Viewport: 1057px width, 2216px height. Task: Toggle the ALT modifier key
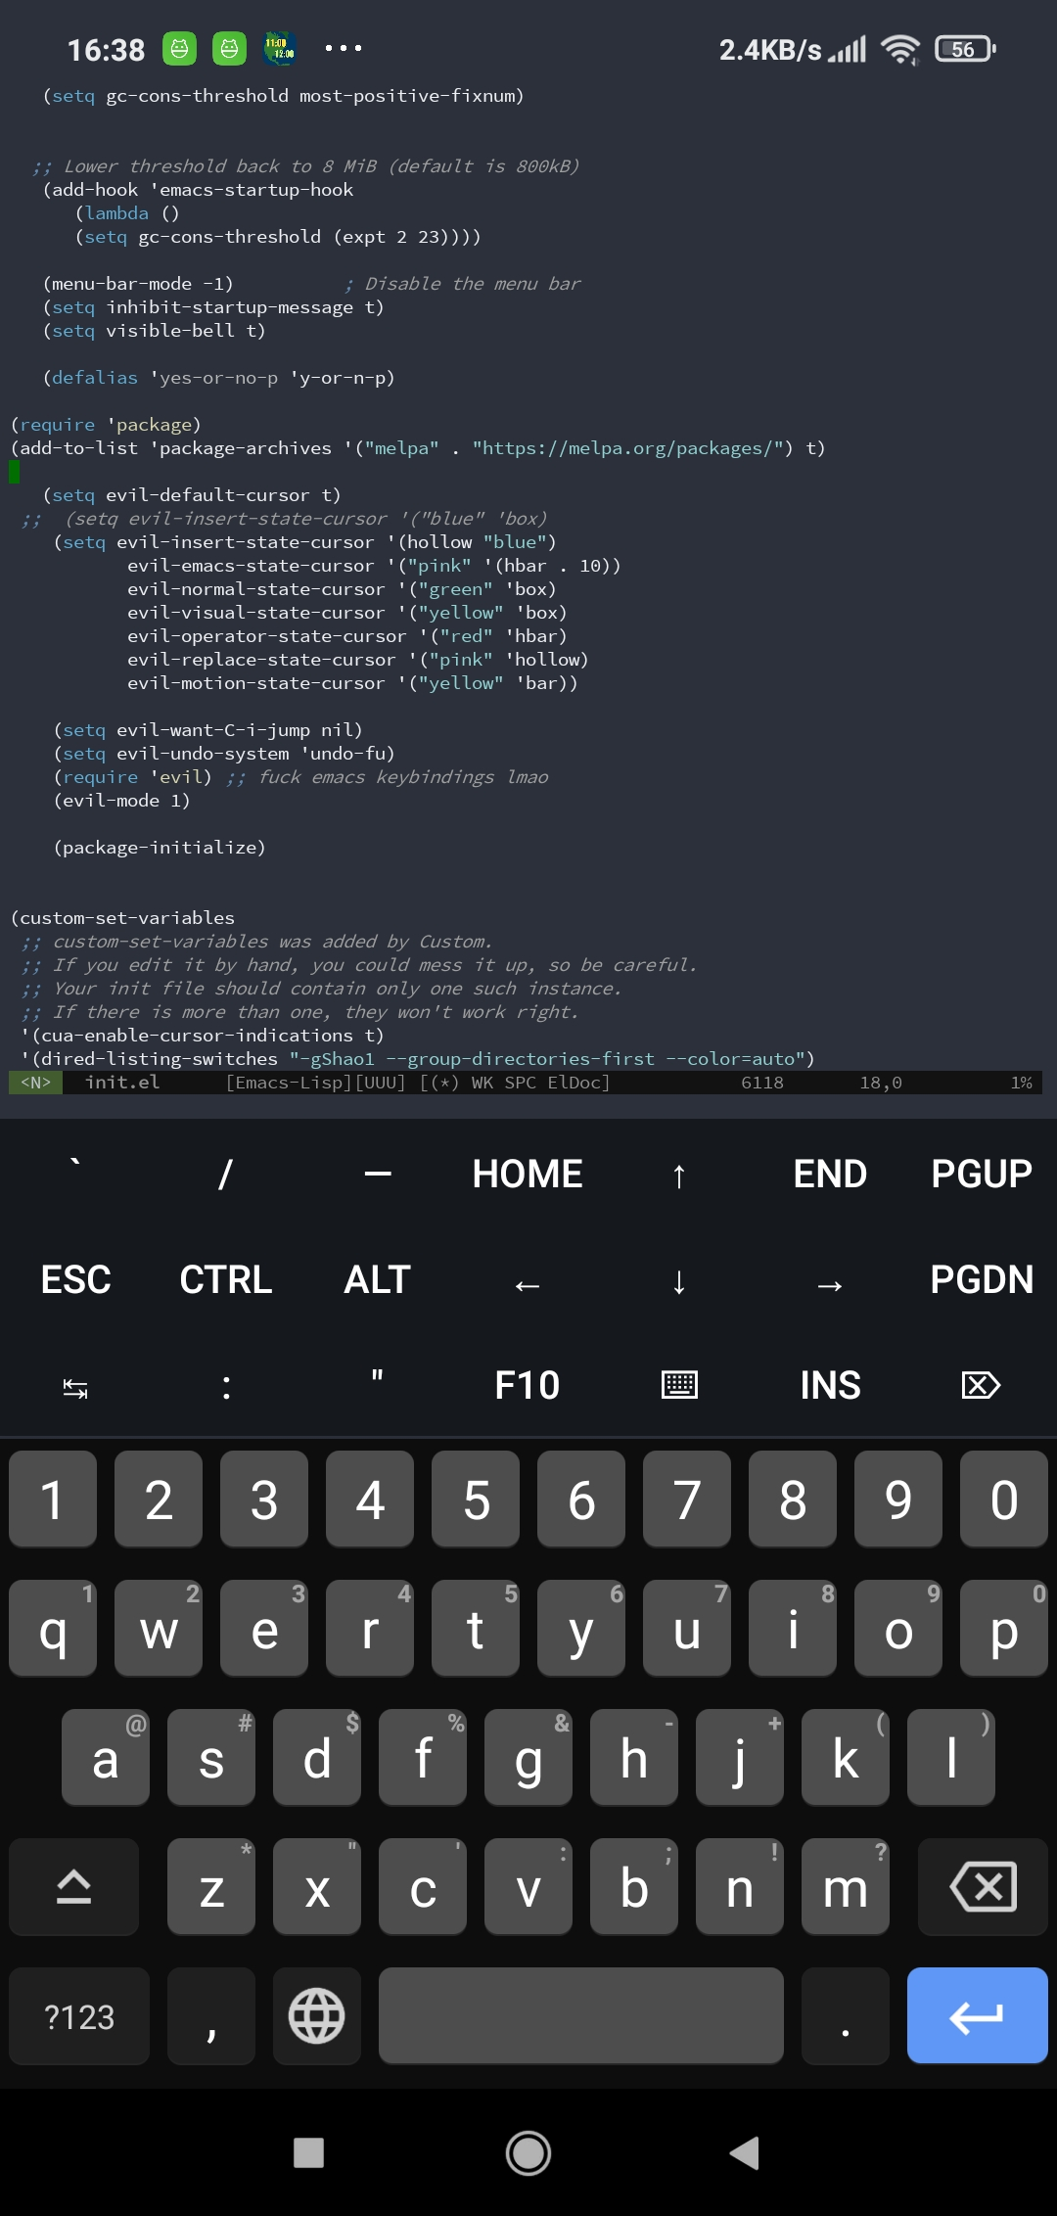tap(377, 1280)
